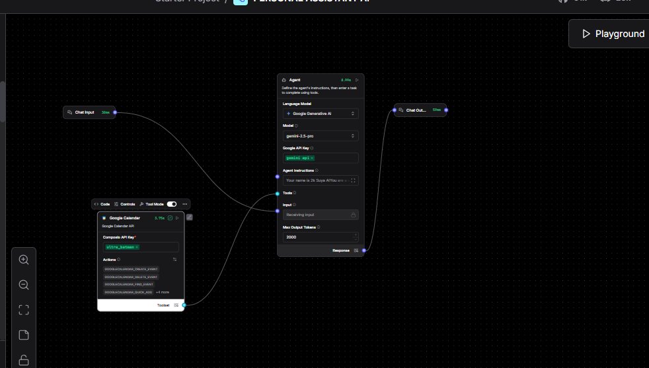This screenshot has height=368, width=649.
Task: Click the GOOGLECALENDAR_FIND_EVENT action tag
Action: coord(129,284)
